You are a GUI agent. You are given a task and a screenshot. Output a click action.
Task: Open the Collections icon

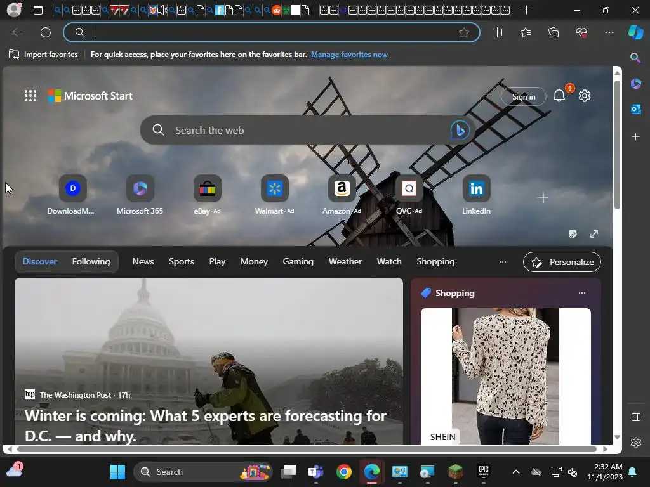(554, 32)
